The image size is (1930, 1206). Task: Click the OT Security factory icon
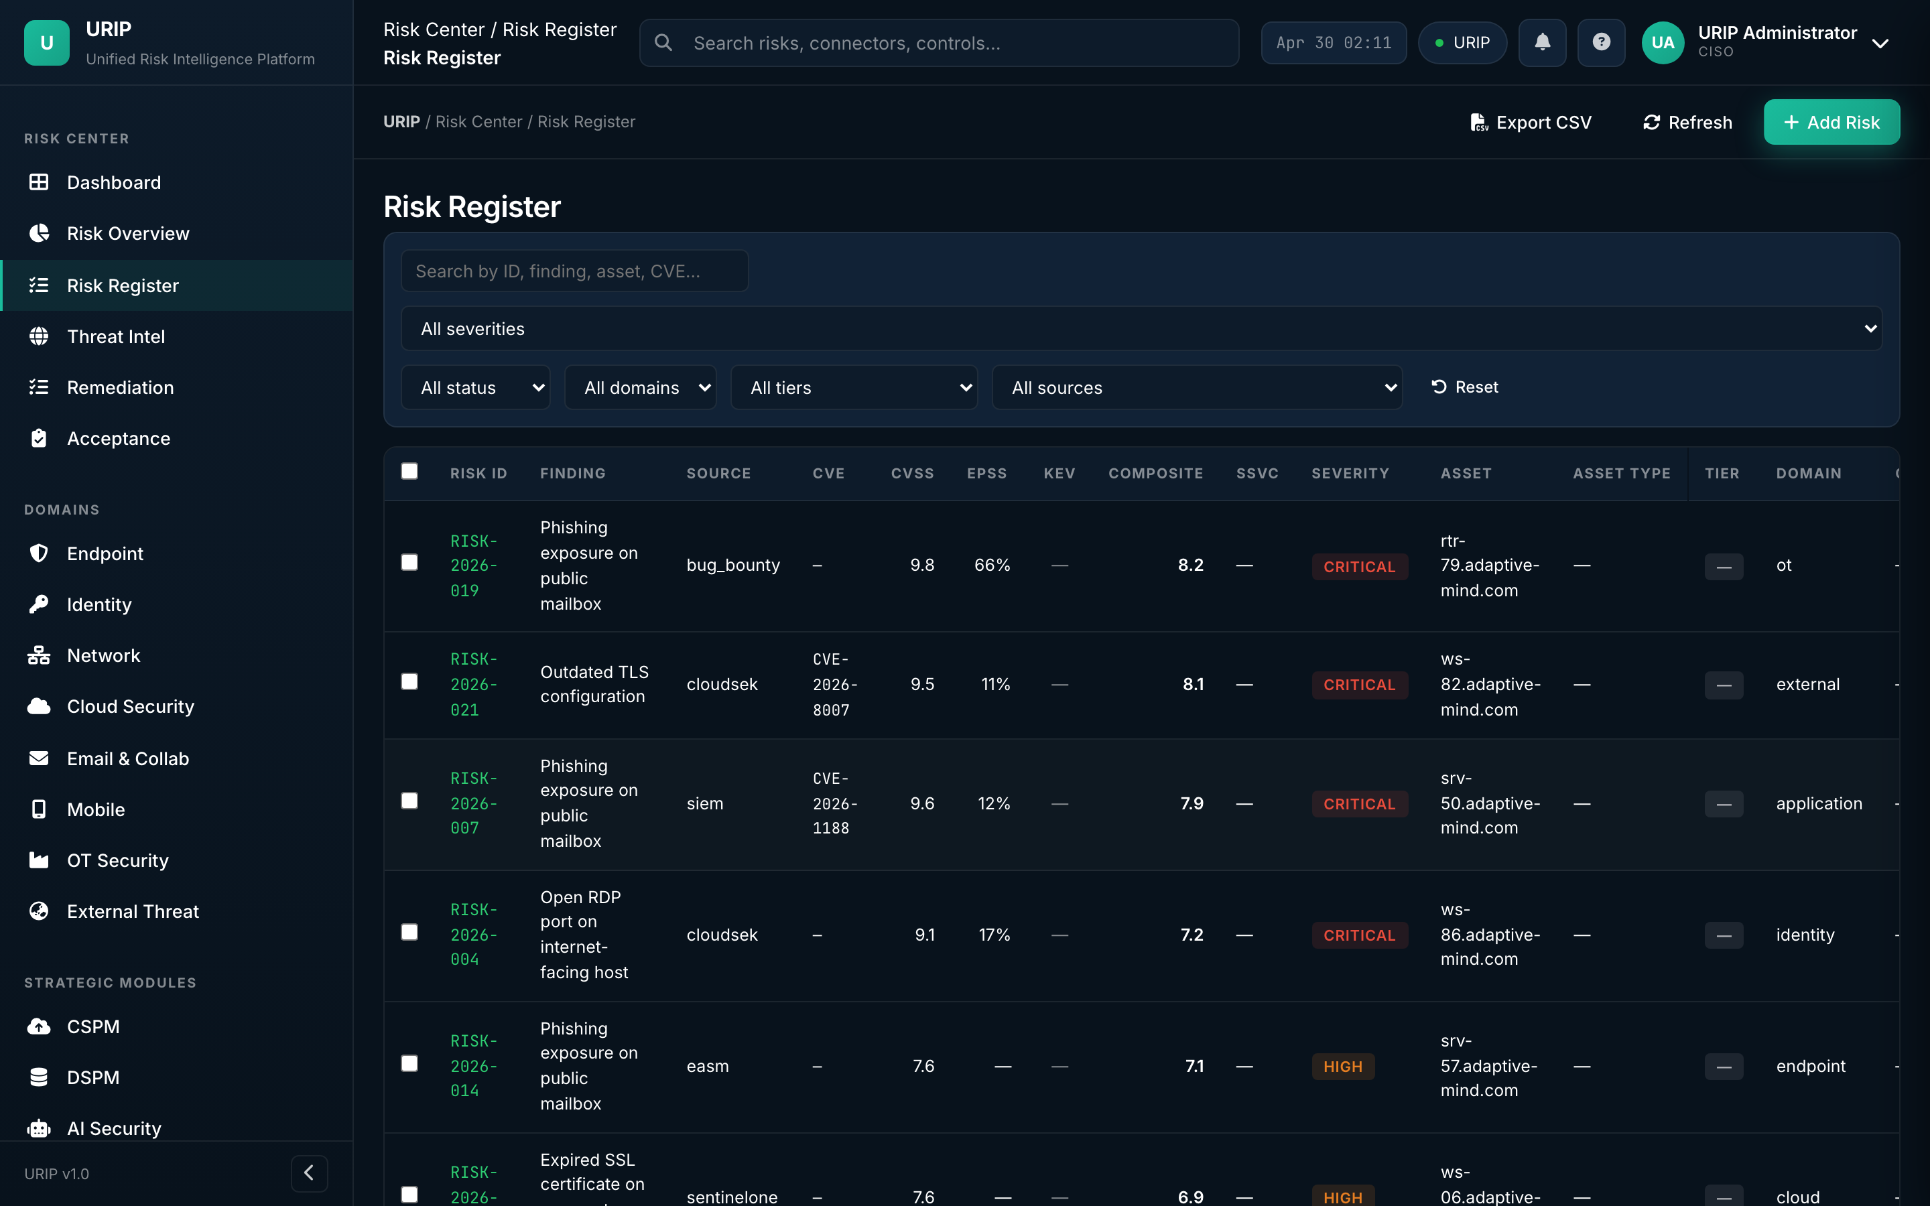point(38,861)
